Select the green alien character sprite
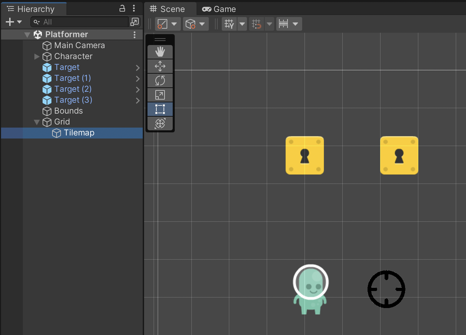This screenshot has width=466, height=335. pos(310,291)
